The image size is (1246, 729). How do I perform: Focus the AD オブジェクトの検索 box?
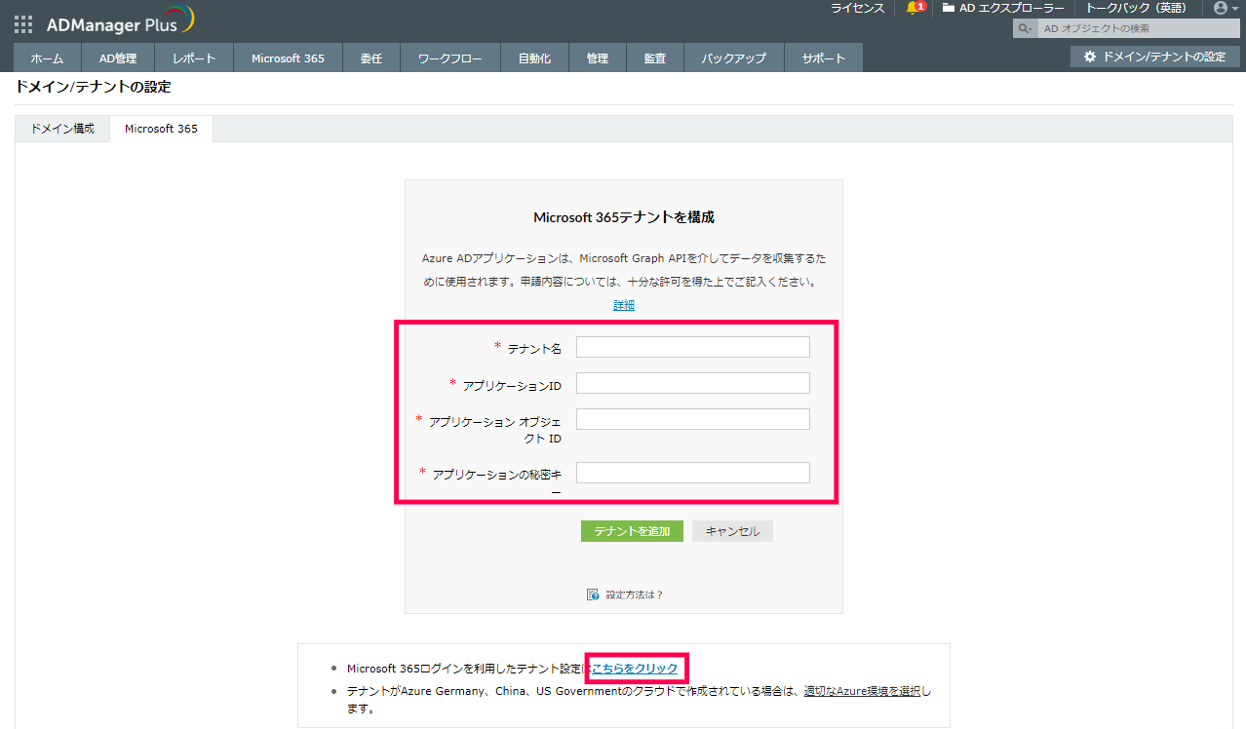pos(1139,28)
